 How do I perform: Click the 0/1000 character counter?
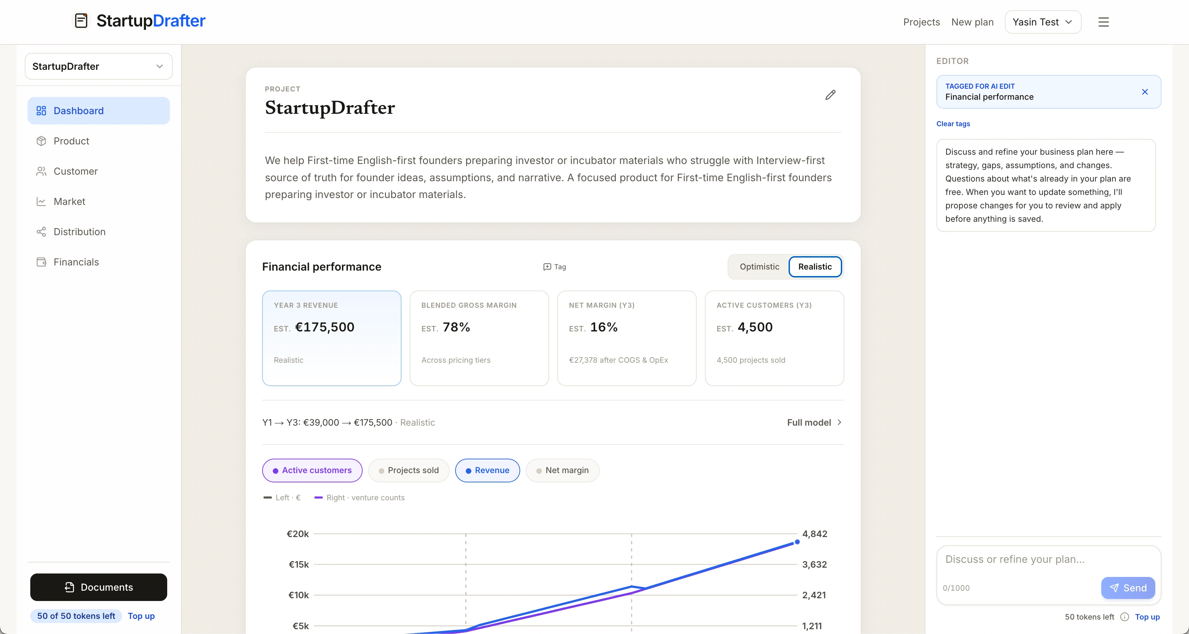(956, 588)
